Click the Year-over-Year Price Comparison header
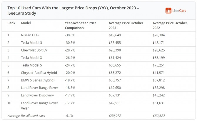The height and width of the screenshot is (121, 197). pyautogui.click(x=80, y=25)
